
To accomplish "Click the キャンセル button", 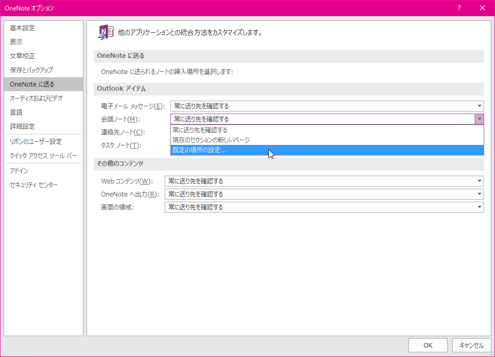I will pyautogui.click(x=472, y=346).
